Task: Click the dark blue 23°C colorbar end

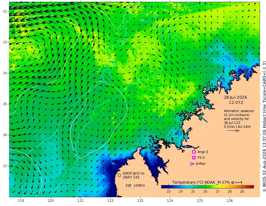Action: 163,187
